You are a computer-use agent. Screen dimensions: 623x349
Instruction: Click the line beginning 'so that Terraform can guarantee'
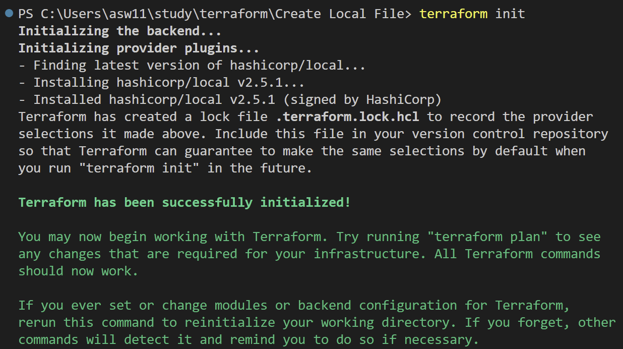pyautogui.click(x=302, y=151)
